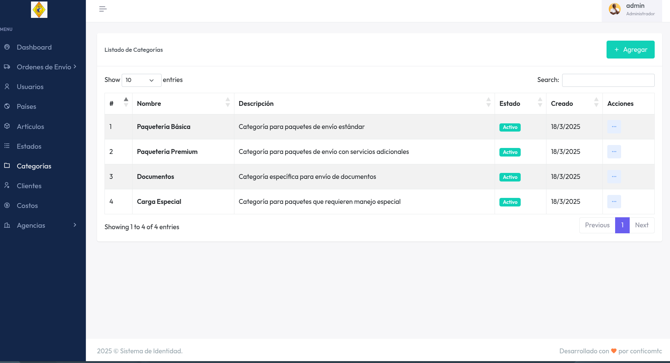Click the Next pagination button
Screen dimensions: 670x363
[641, 225]
